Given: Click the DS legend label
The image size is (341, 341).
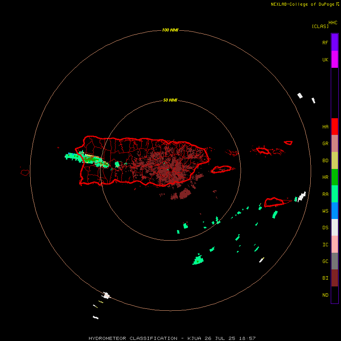Looking at the screenshot, I should tap(325, 228).
